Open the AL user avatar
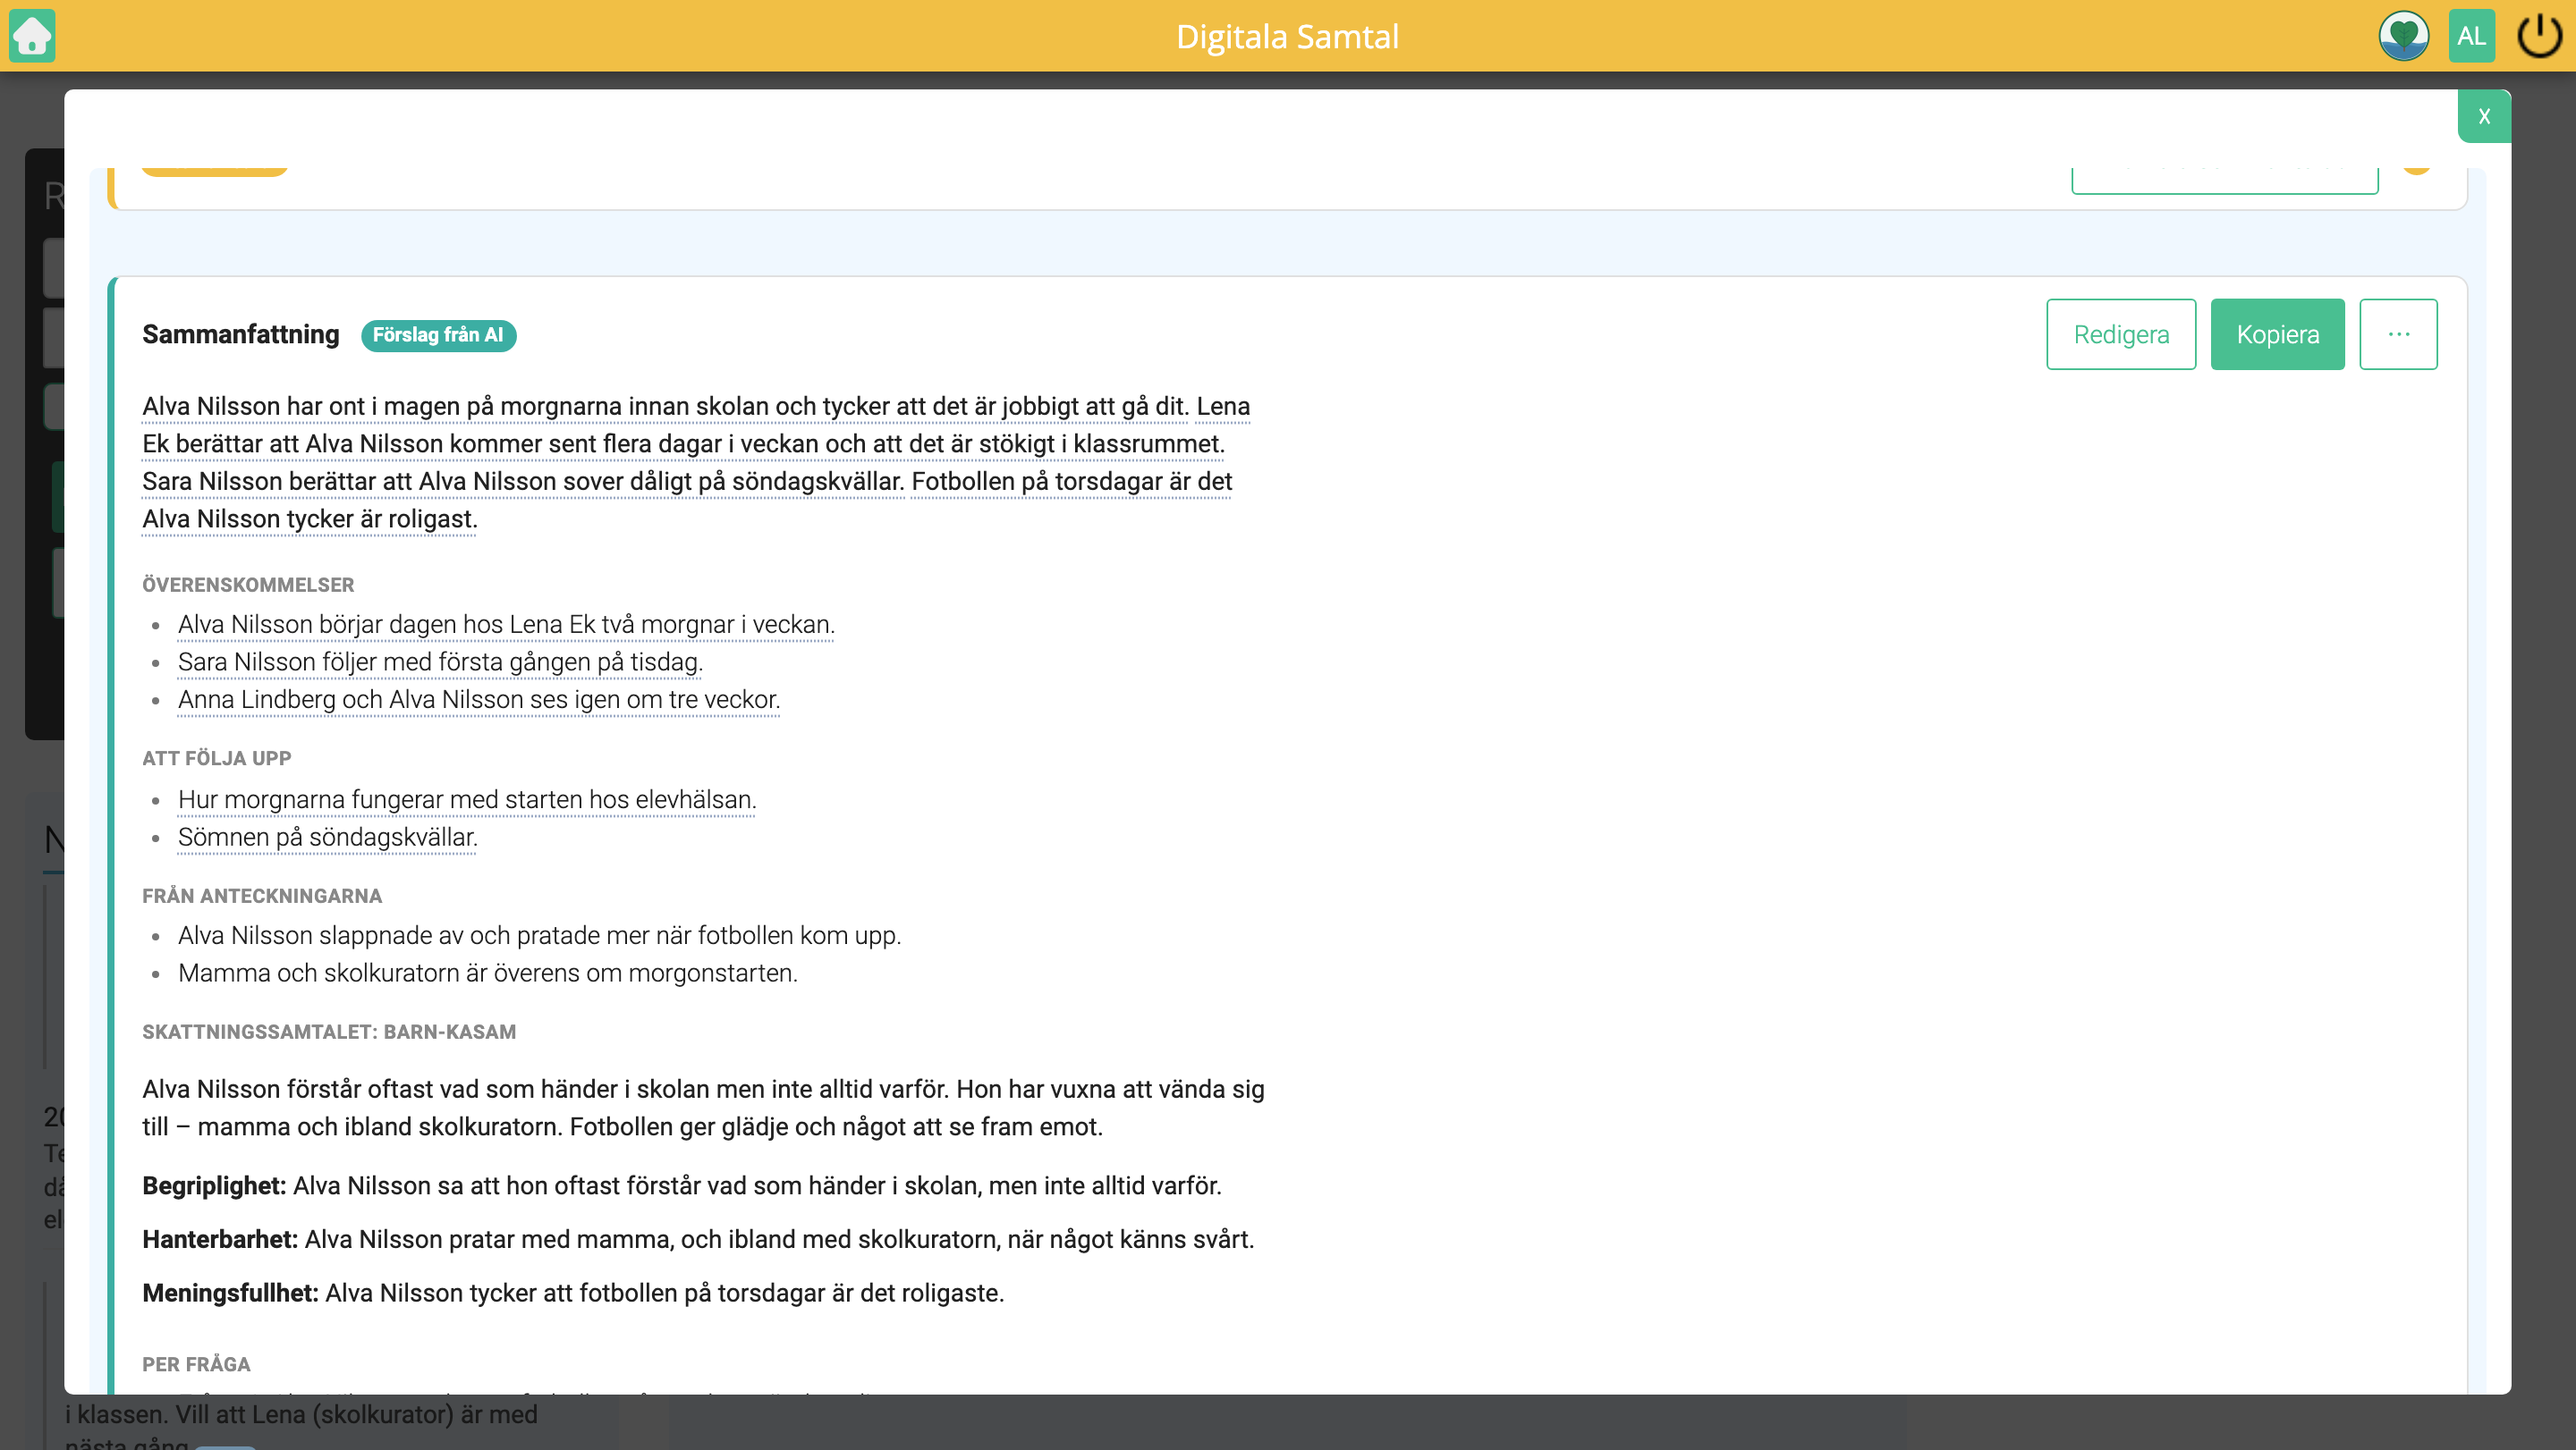Viewport: 2576px width, 1450px height. (2471, 36)
